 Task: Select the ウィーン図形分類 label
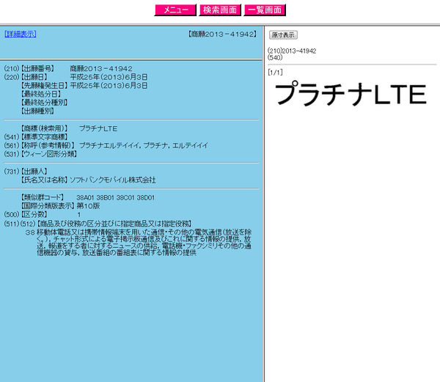[49, 154]
